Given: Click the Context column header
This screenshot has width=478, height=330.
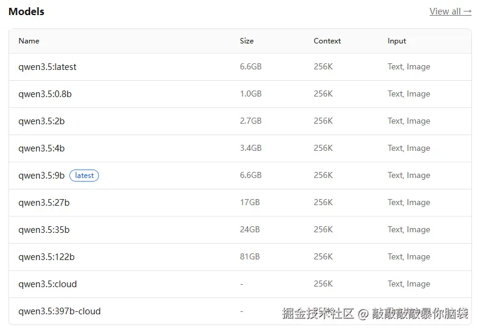Looking at the screenshot, I should coord(327,41).
